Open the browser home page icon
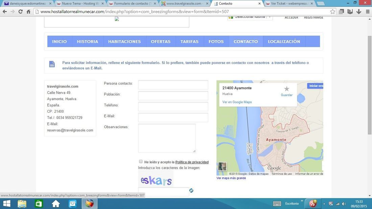 click(x=28, y=11)
